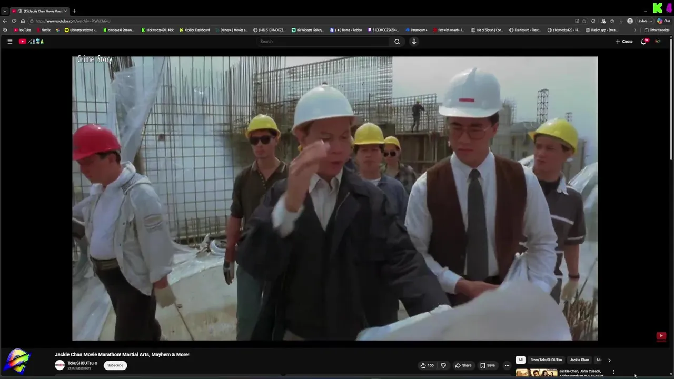Open options for Jackie Chan, John Cusack video
The image size is (674, 379).
coord(613,372)
